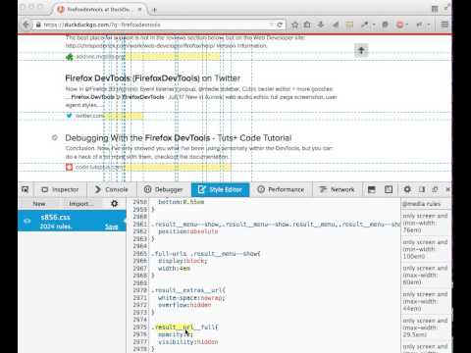The height and width of the screenshot is (353, 471).
Task: Reload the page with the refresh icon
Action: coord(280,25)
